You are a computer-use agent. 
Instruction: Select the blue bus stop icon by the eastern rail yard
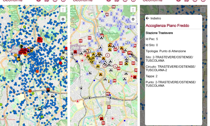click(x=130, y=56)
